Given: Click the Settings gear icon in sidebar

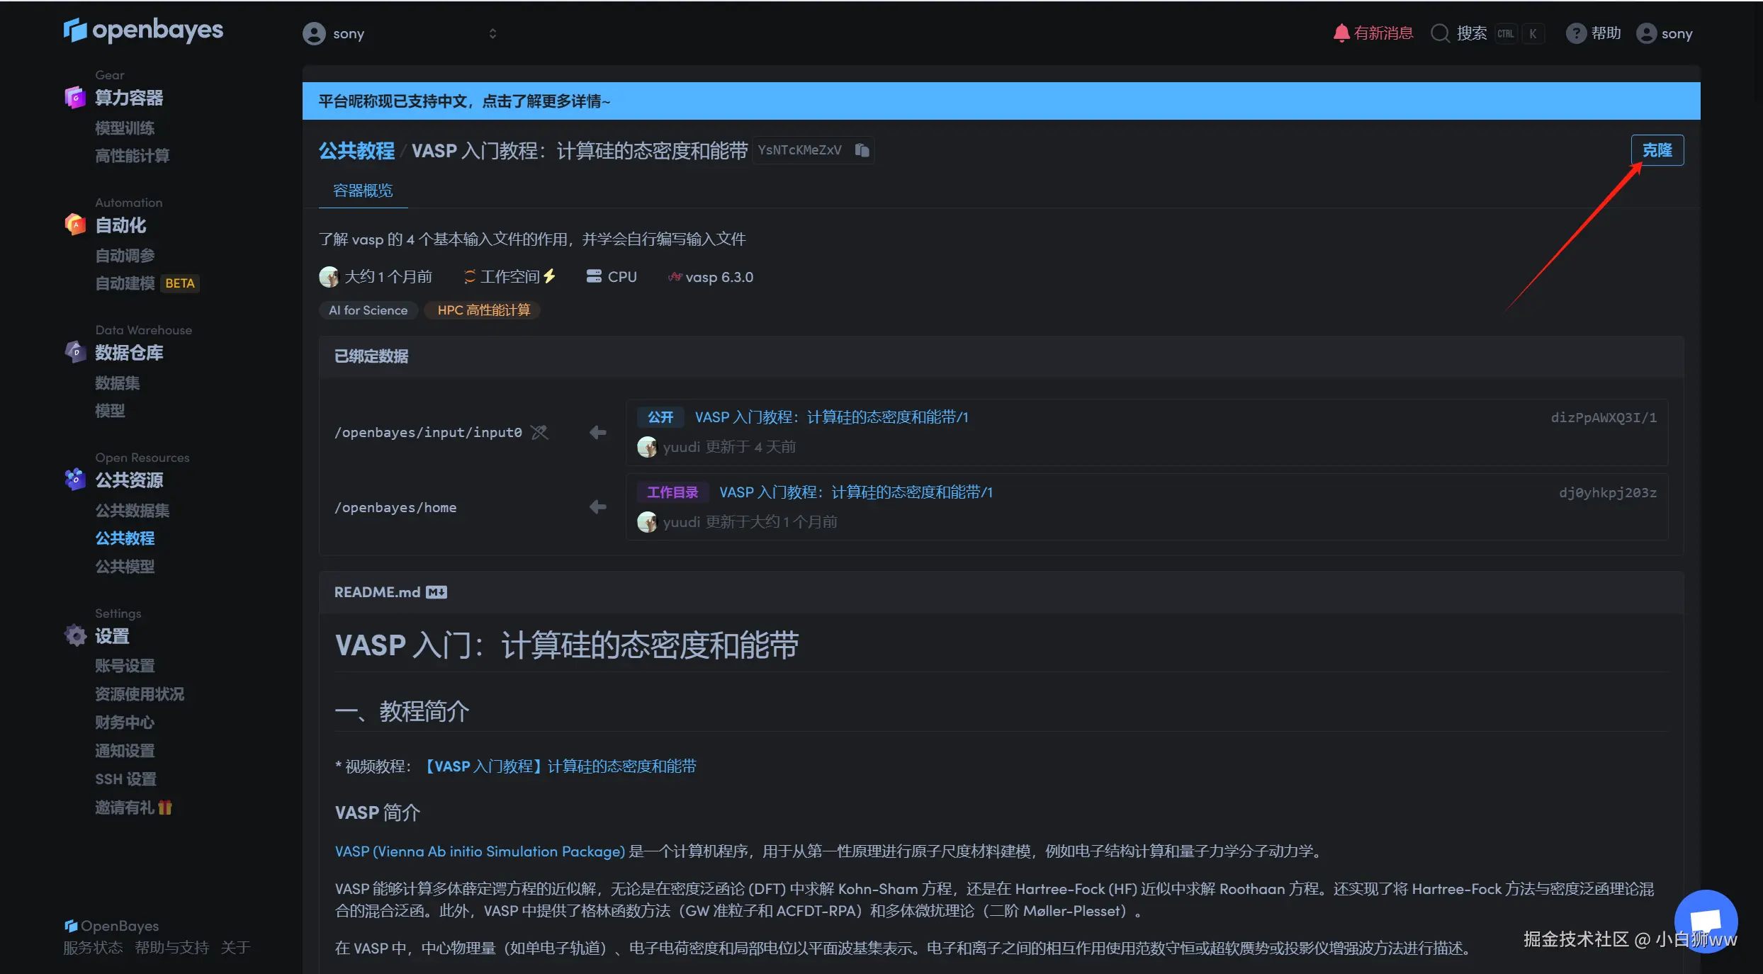Looking at the screenshot, I should tap(75, 635).
